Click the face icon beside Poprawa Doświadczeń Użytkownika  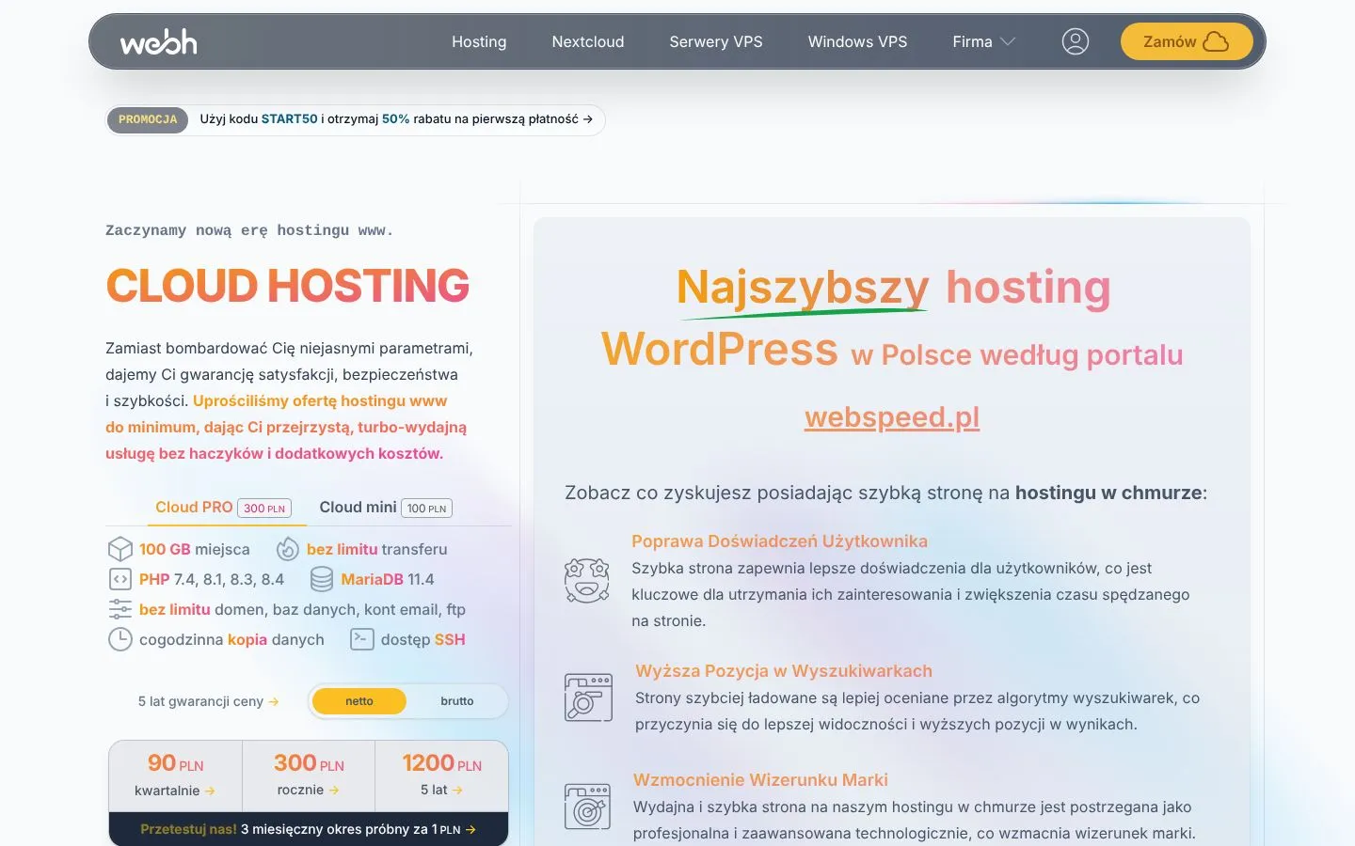coord(587,580)
